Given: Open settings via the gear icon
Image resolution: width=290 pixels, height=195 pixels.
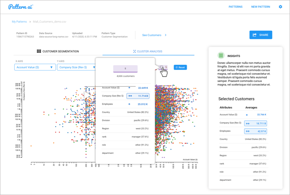Looking at the screenshot, I should click(x=280, y=7).
